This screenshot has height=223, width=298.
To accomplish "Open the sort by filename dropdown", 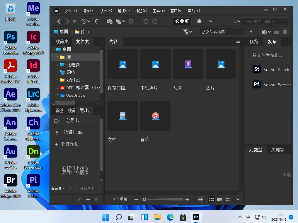I will tap(223, 32).
